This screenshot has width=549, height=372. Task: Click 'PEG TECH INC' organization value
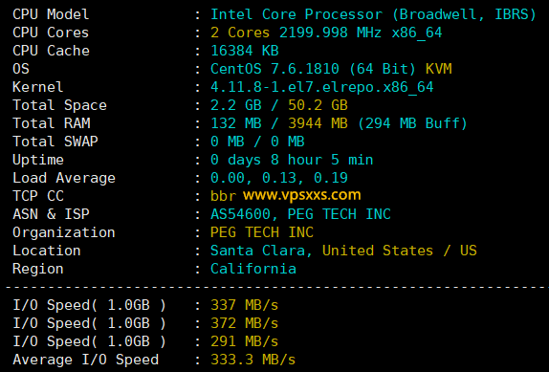tap(262, 232)
